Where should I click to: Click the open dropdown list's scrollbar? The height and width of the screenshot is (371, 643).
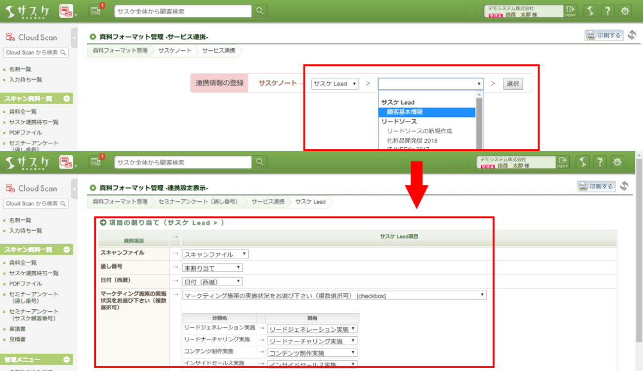coord(478,119)
